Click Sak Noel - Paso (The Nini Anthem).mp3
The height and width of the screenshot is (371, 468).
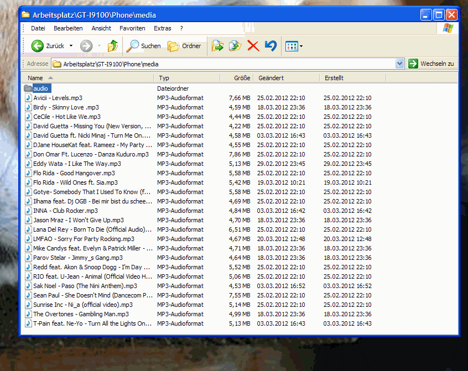pos(85,286)
